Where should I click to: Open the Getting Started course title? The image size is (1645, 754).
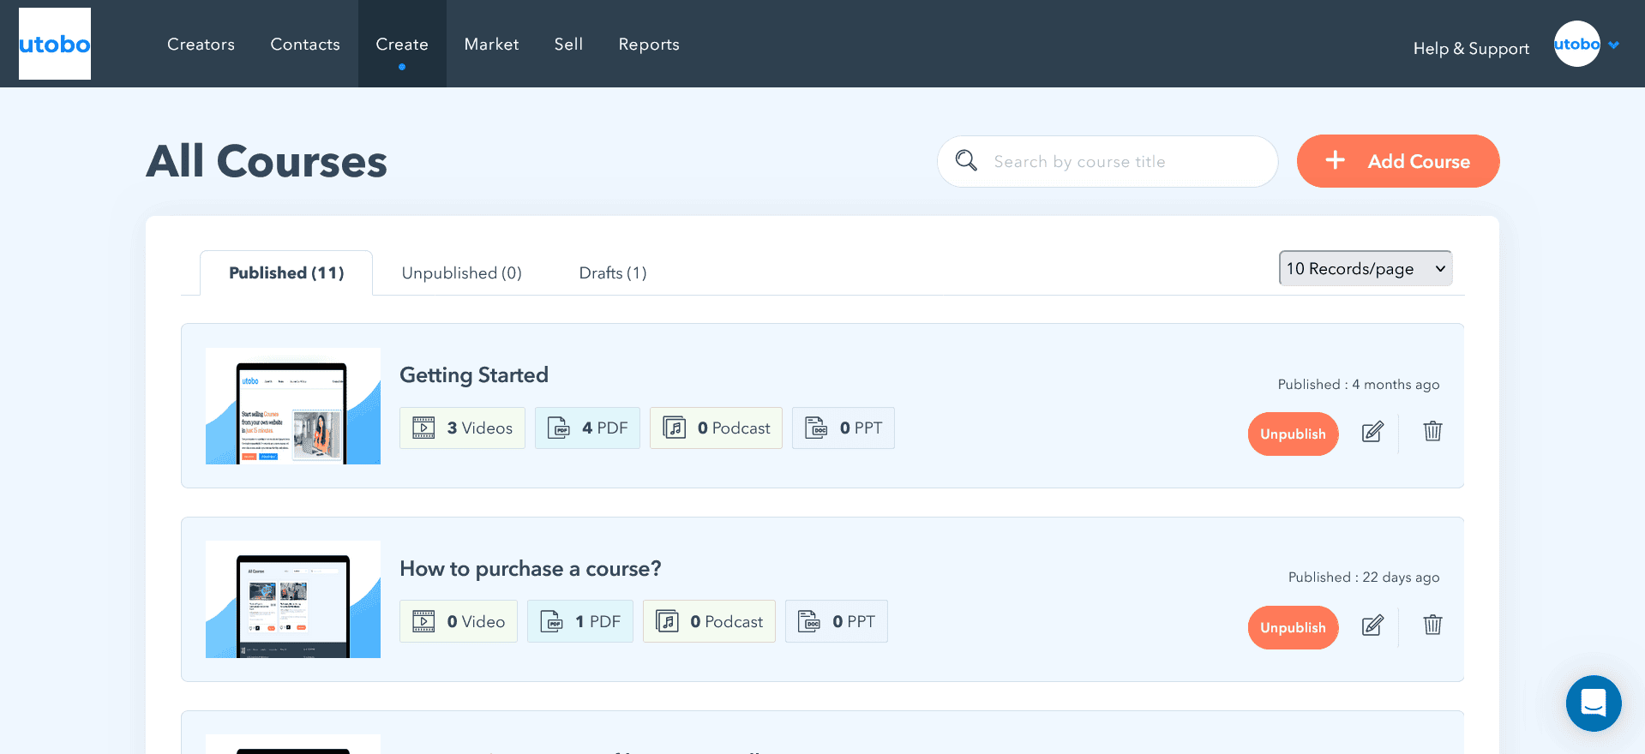click(x=474, y=375)
